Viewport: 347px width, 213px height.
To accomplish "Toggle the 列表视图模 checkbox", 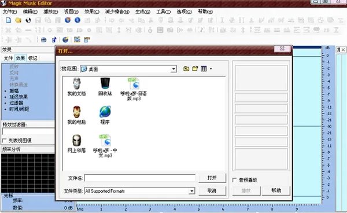I will [x=5, y=141].
